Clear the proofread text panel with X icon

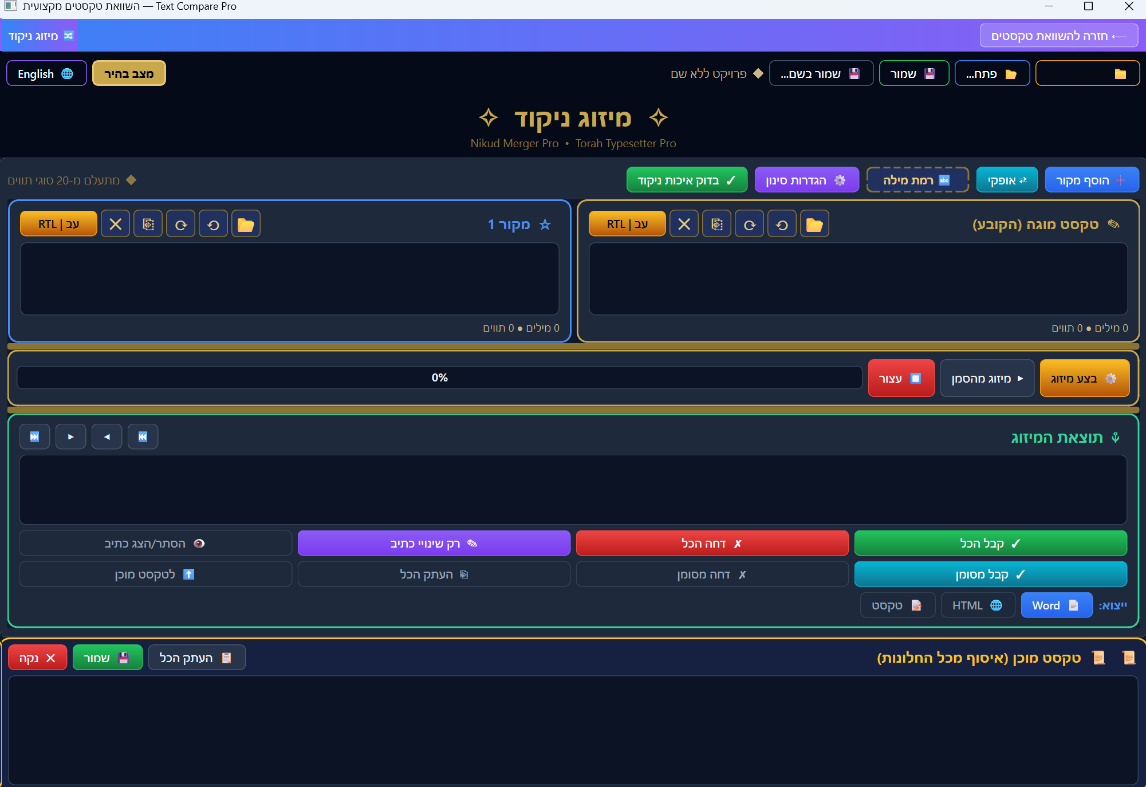[684, 224]
